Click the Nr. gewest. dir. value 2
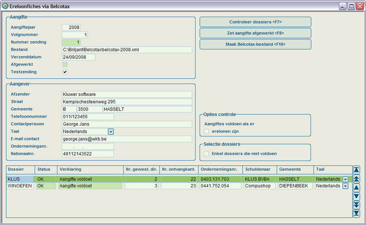Screen dimensions: 366x225 [x=142, y=179]
